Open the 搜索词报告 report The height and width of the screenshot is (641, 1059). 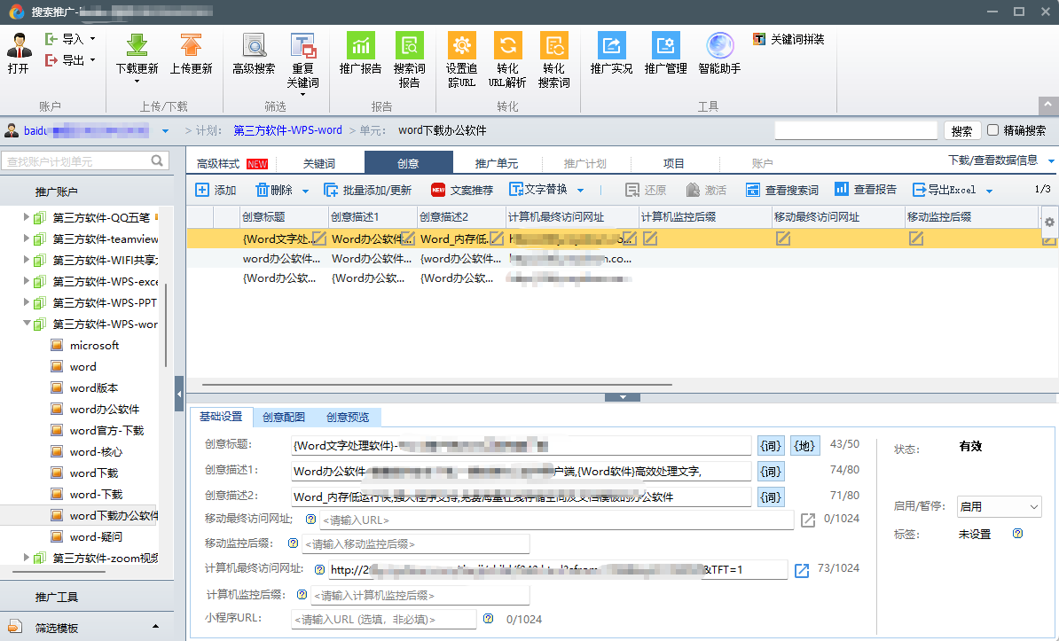pos(409,55)
